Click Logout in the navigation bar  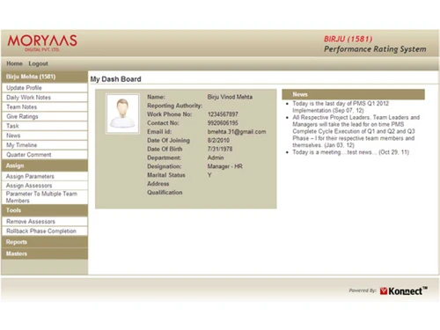click(38, 63)
